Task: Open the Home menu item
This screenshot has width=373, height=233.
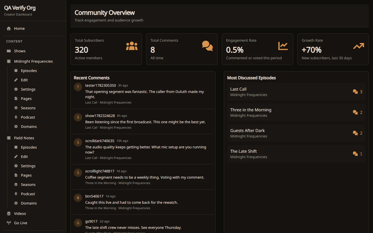Action: tap(33, 28)
